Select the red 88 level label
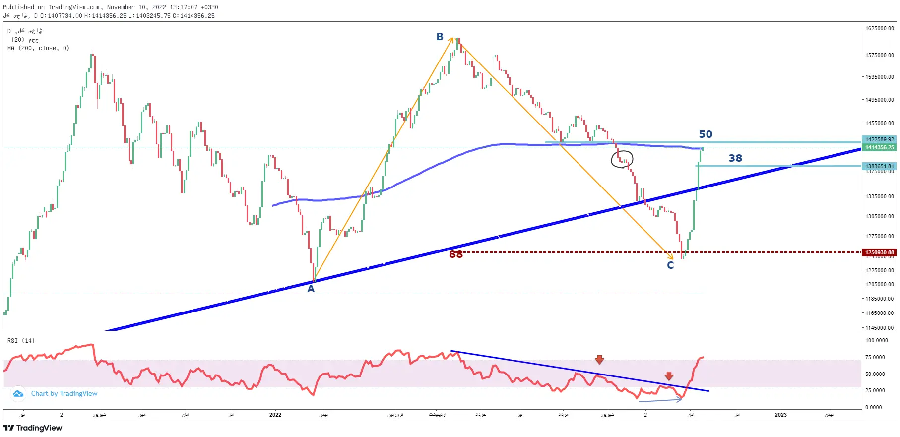Screen dimensions: 900x437 [455, 254]
